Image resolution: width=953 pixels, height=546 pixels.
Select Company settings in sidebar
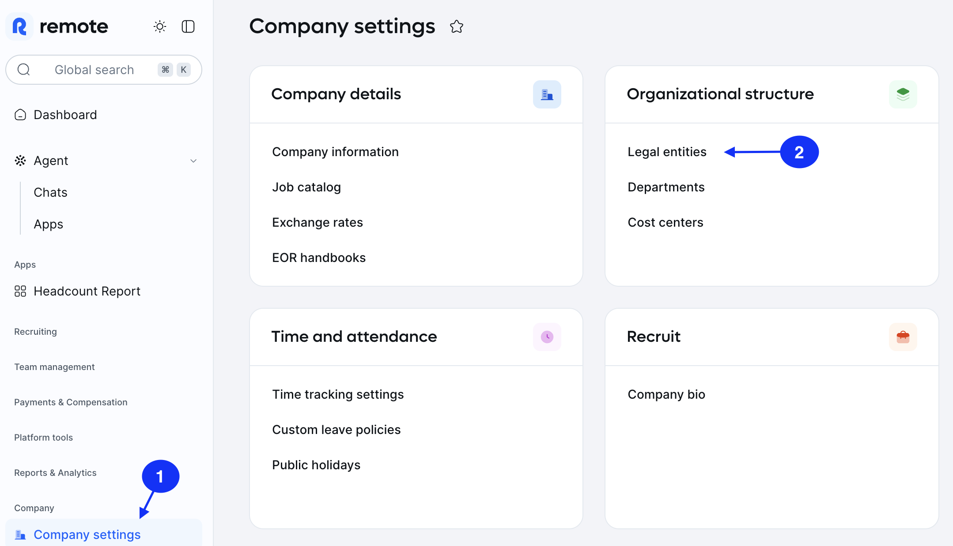tap(104, 533)
